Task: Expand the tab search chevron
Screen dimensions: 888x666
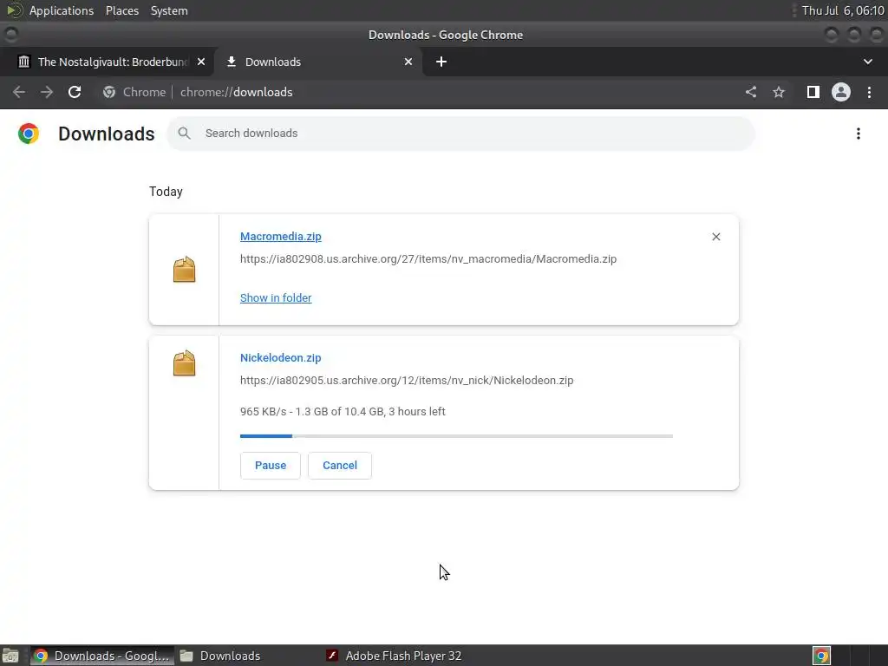Action: (x=867, y=62)
